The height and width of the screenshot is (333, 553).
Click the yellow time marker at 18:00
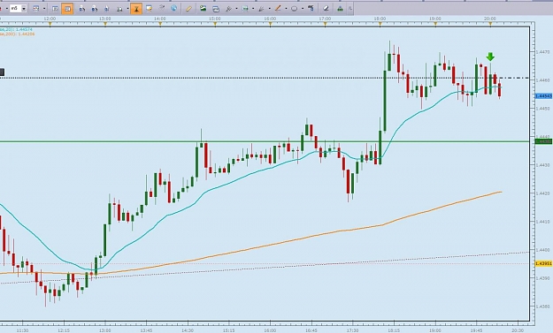(x=380, y=24)
